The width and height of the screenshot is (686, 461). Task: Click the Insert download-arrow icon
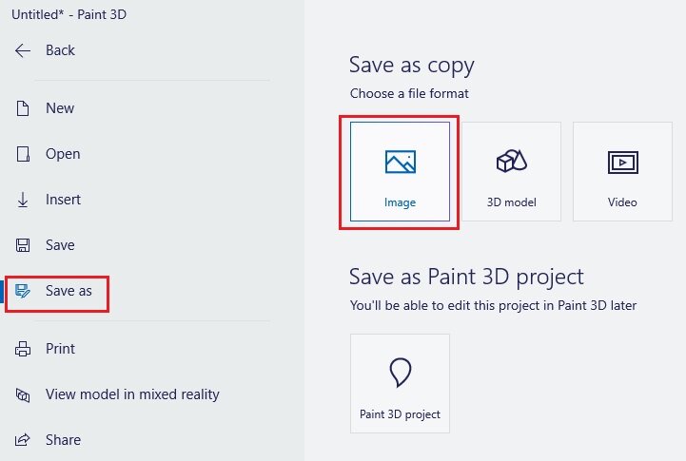pyautogui.click(x=23, y=200)
